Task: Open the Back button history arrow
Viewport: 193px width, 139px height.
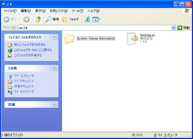Action: [x=19, y=19]
